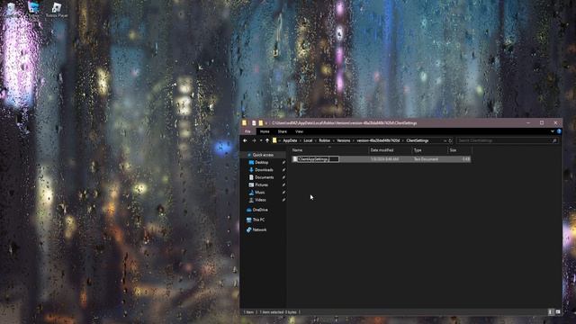576x324 pixels.
Task: Close the File Explorer window
Action: click(x=555, y=122)
